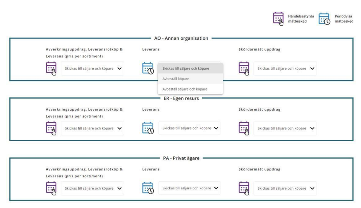Click purple calendar icon under PA Avverkningsuppdrag

pos(52,188)
